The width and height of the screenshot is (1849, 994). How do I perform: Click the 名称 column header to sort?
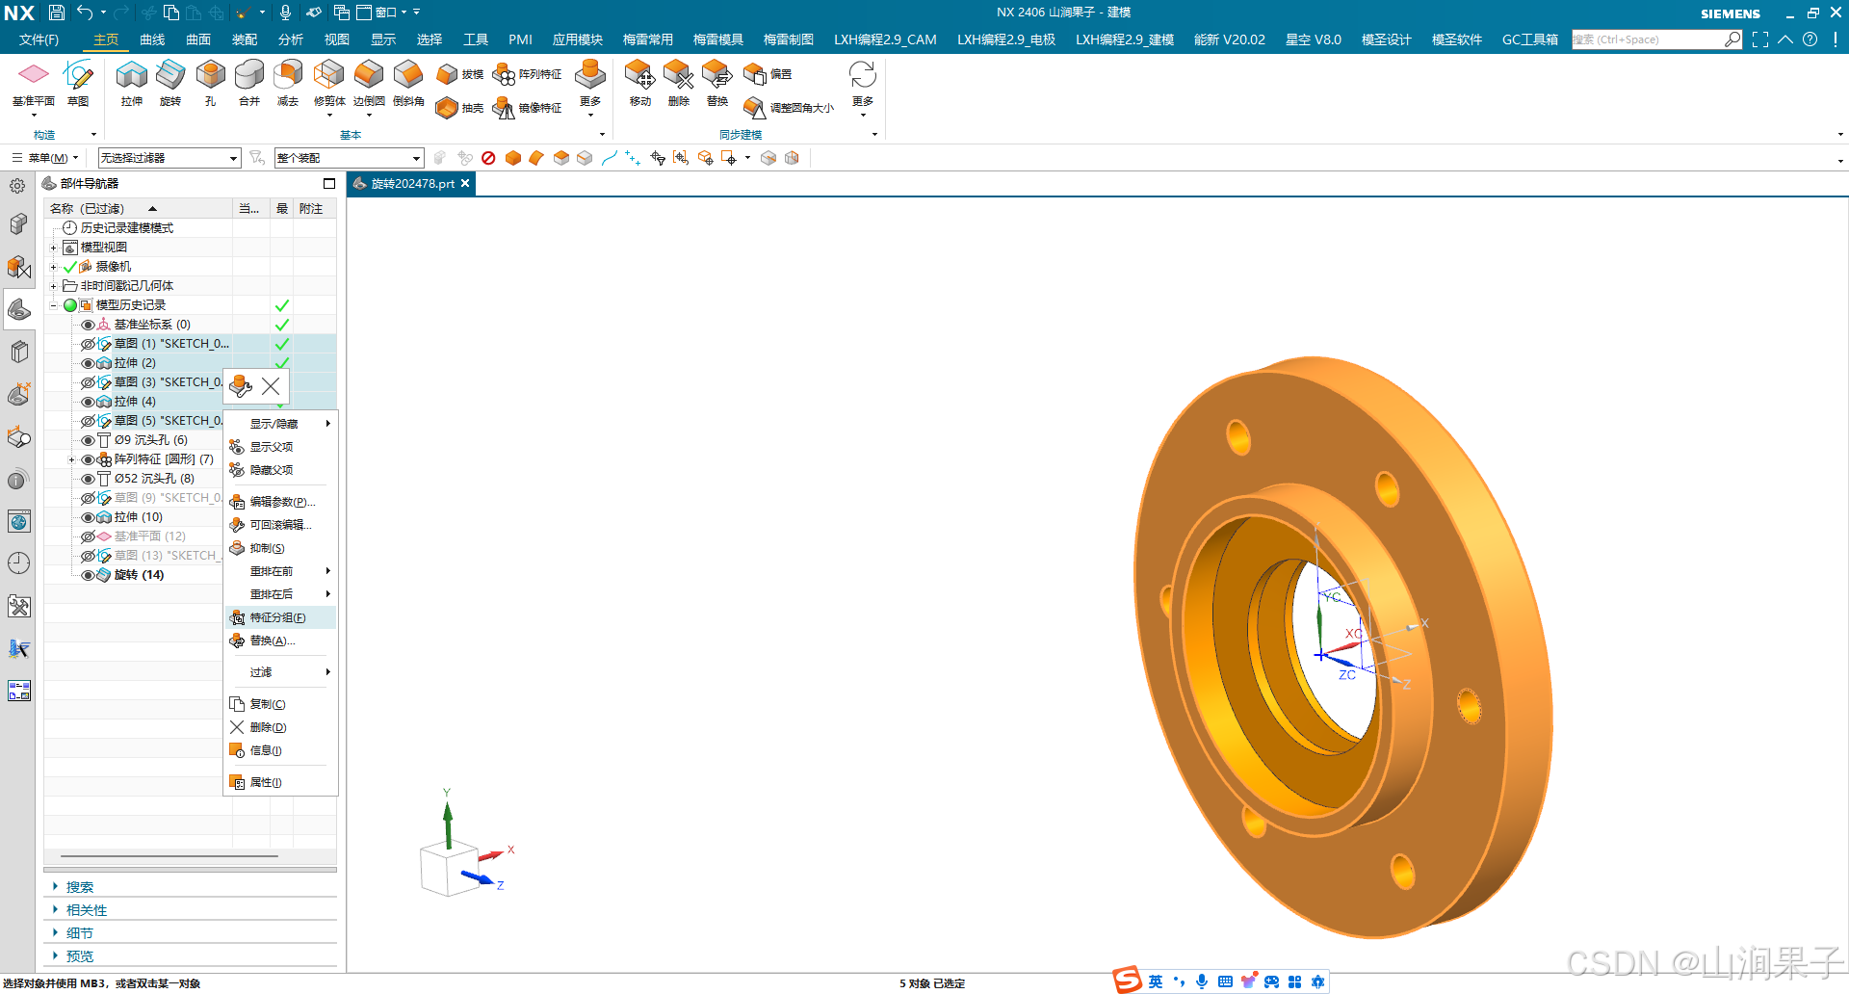pos(139,209)
